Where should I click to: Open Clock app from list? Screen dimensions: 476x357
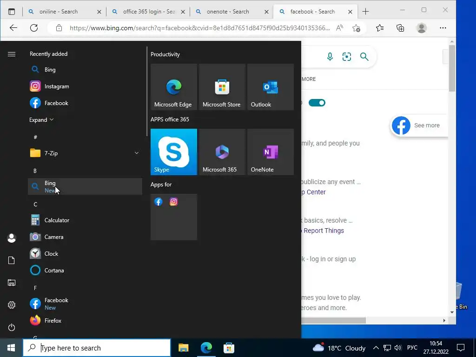85,253
